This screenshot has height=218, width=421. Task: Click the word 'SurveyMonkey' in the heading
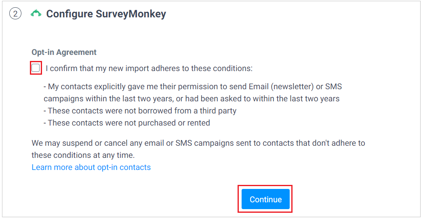[131, 14]
